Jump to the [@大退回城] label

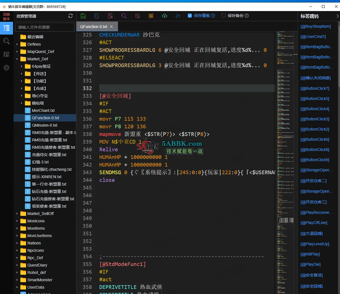click(x=311, y=233)
